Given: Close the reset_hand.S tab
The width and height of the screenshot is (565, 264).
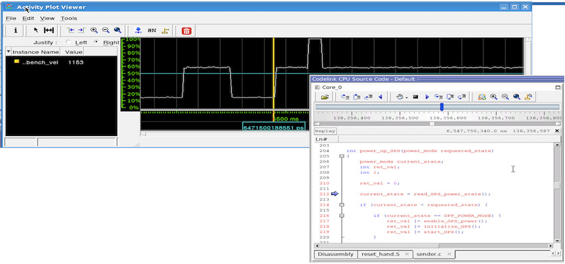Looking at the screenshot, I should [407, 254].
